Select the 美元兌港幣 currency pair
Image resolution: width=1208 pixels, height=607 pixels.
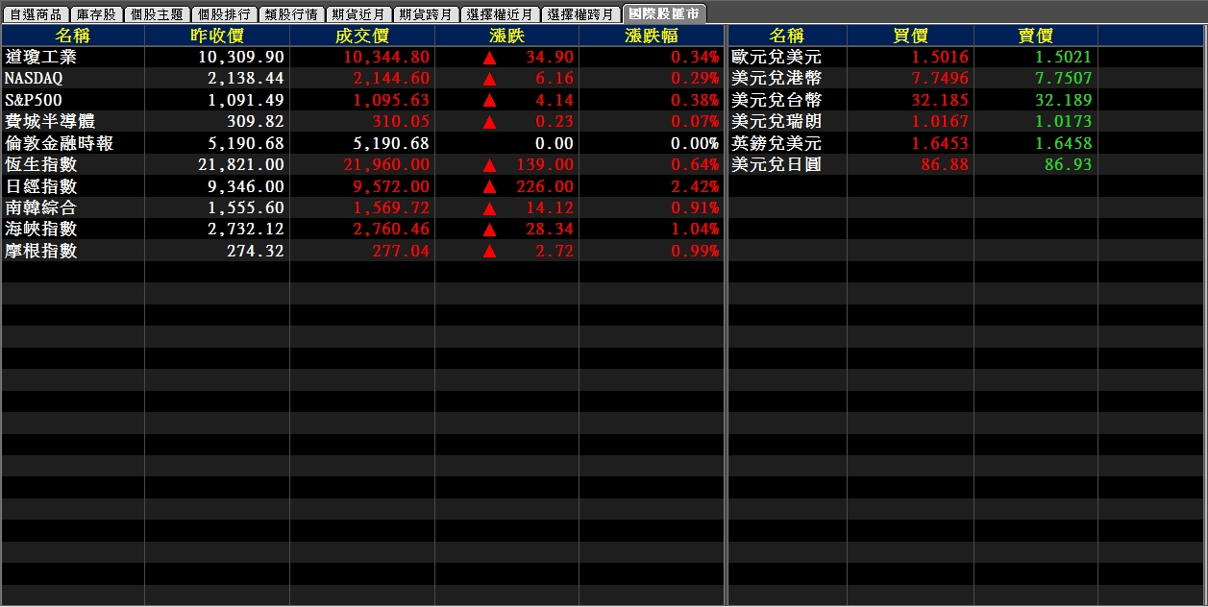tap(777, 79)
